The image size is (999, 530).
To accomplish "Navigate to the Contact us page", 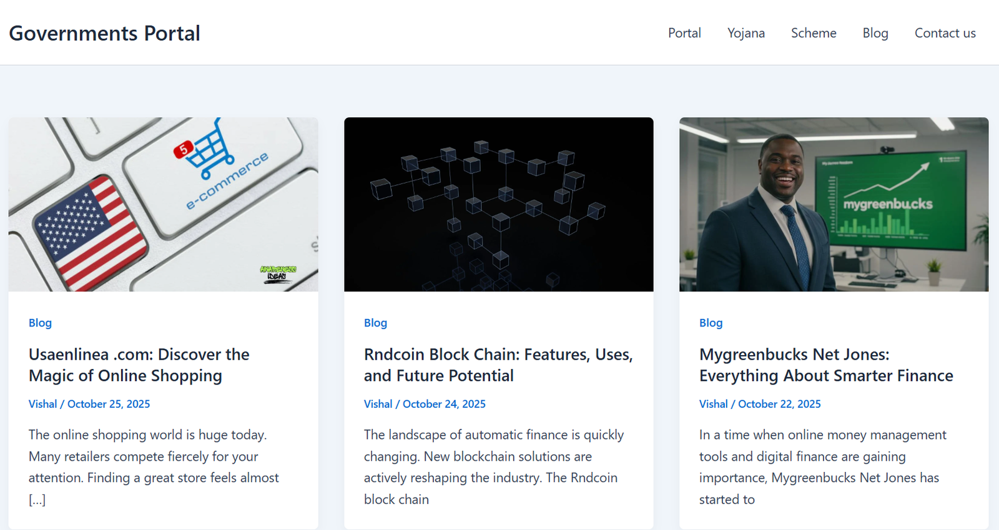I will point(945,33).
